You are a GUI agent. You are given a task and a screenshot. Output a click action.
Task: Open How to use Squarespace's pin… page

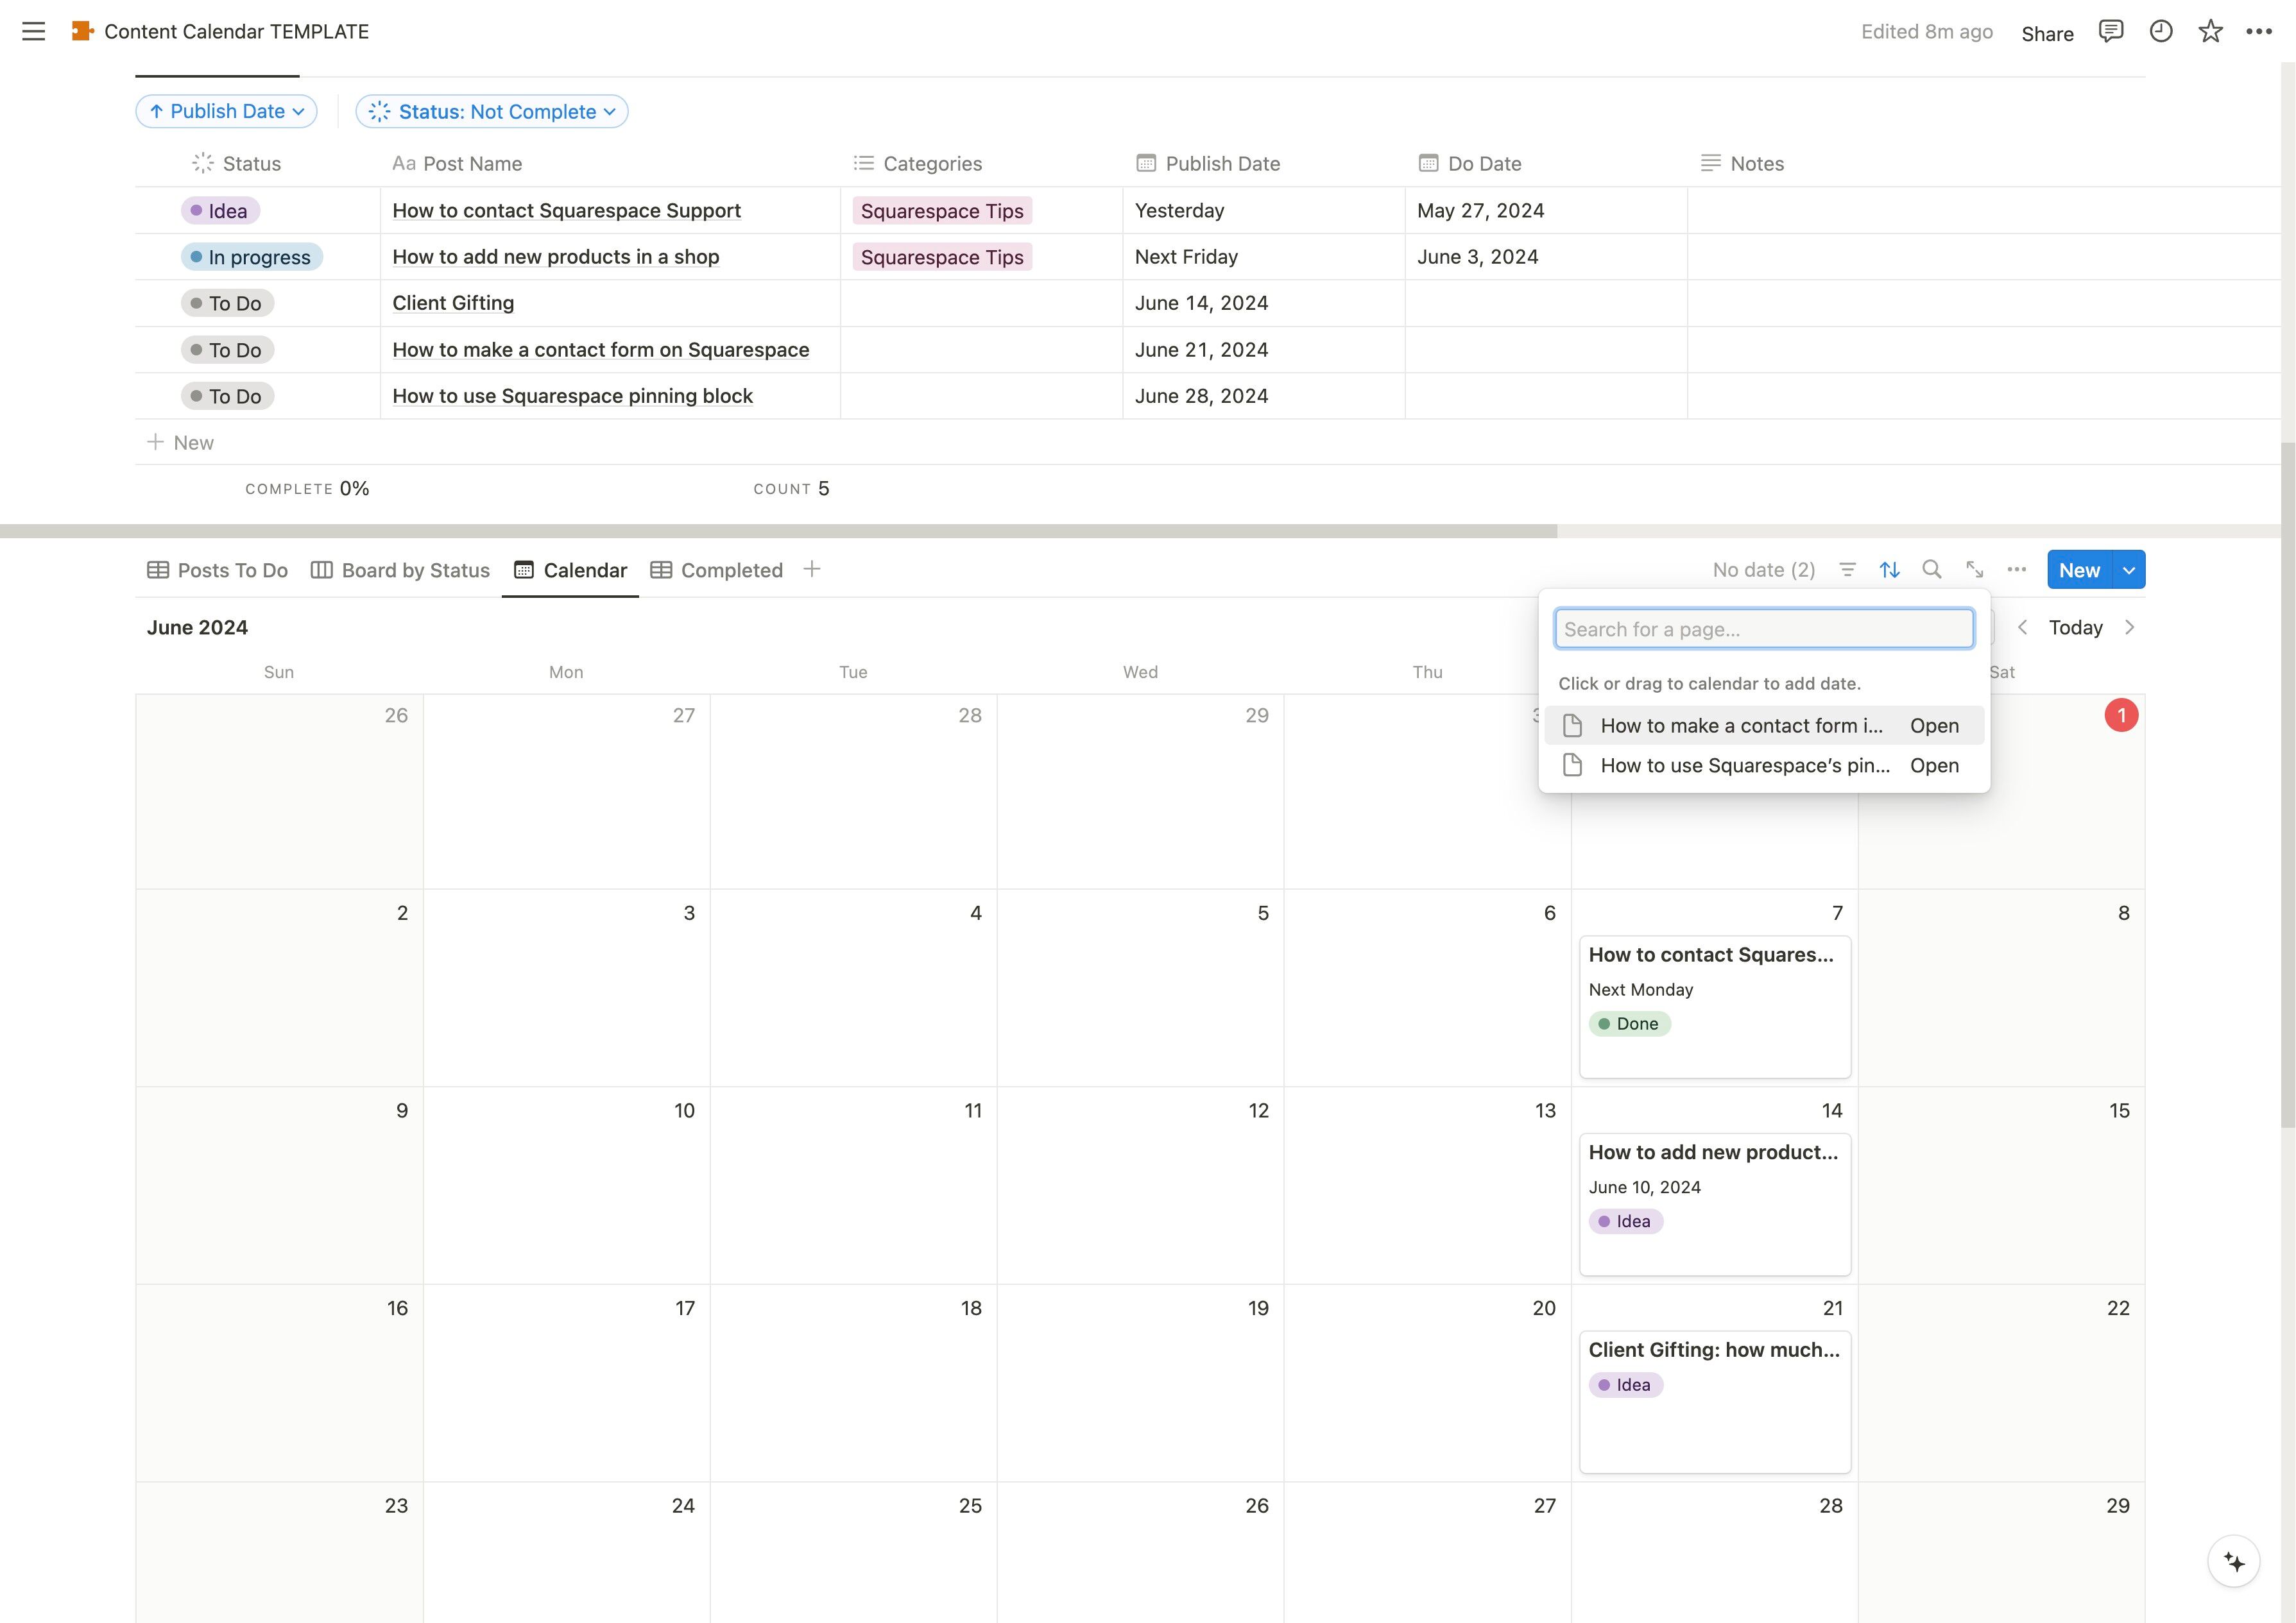coord(1933,765)
